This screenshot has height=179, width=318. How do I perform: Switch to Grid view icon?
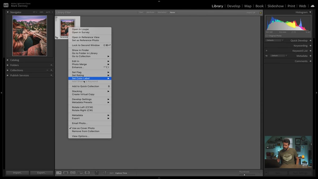pyautogui.click(x=59, y=173)
